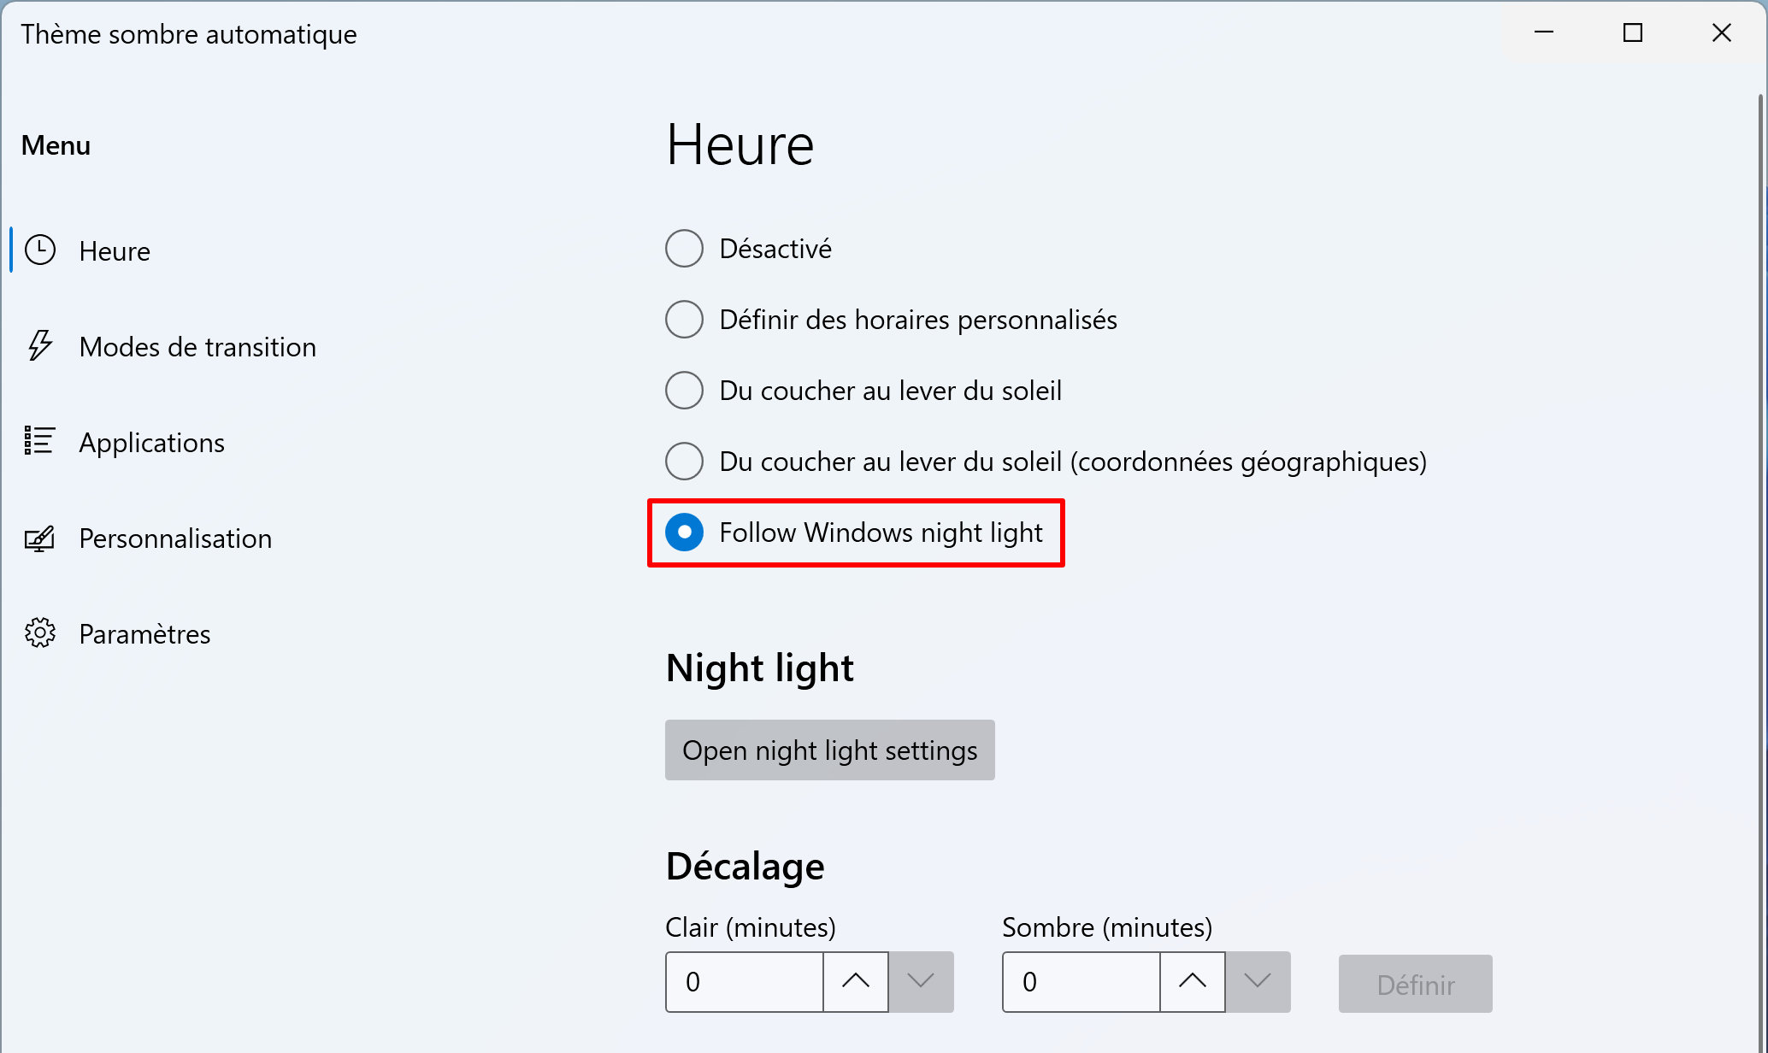The height and width of the screenshot is (1053, 1768).
Task: Click into the Sombre minutes field
Action: [1081, 981]
